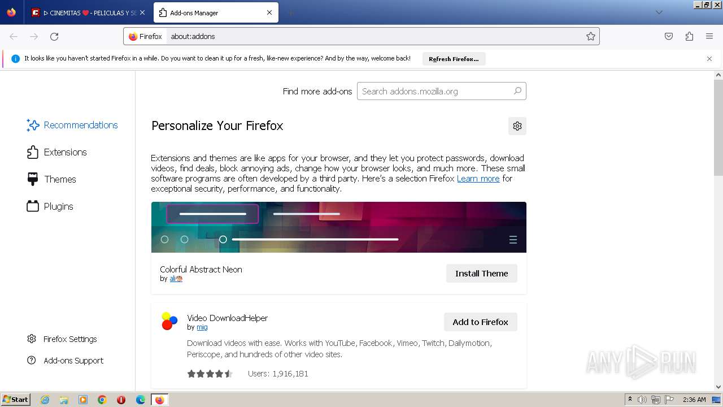Close the CINEMITAS tab

[x=142, y=12]
